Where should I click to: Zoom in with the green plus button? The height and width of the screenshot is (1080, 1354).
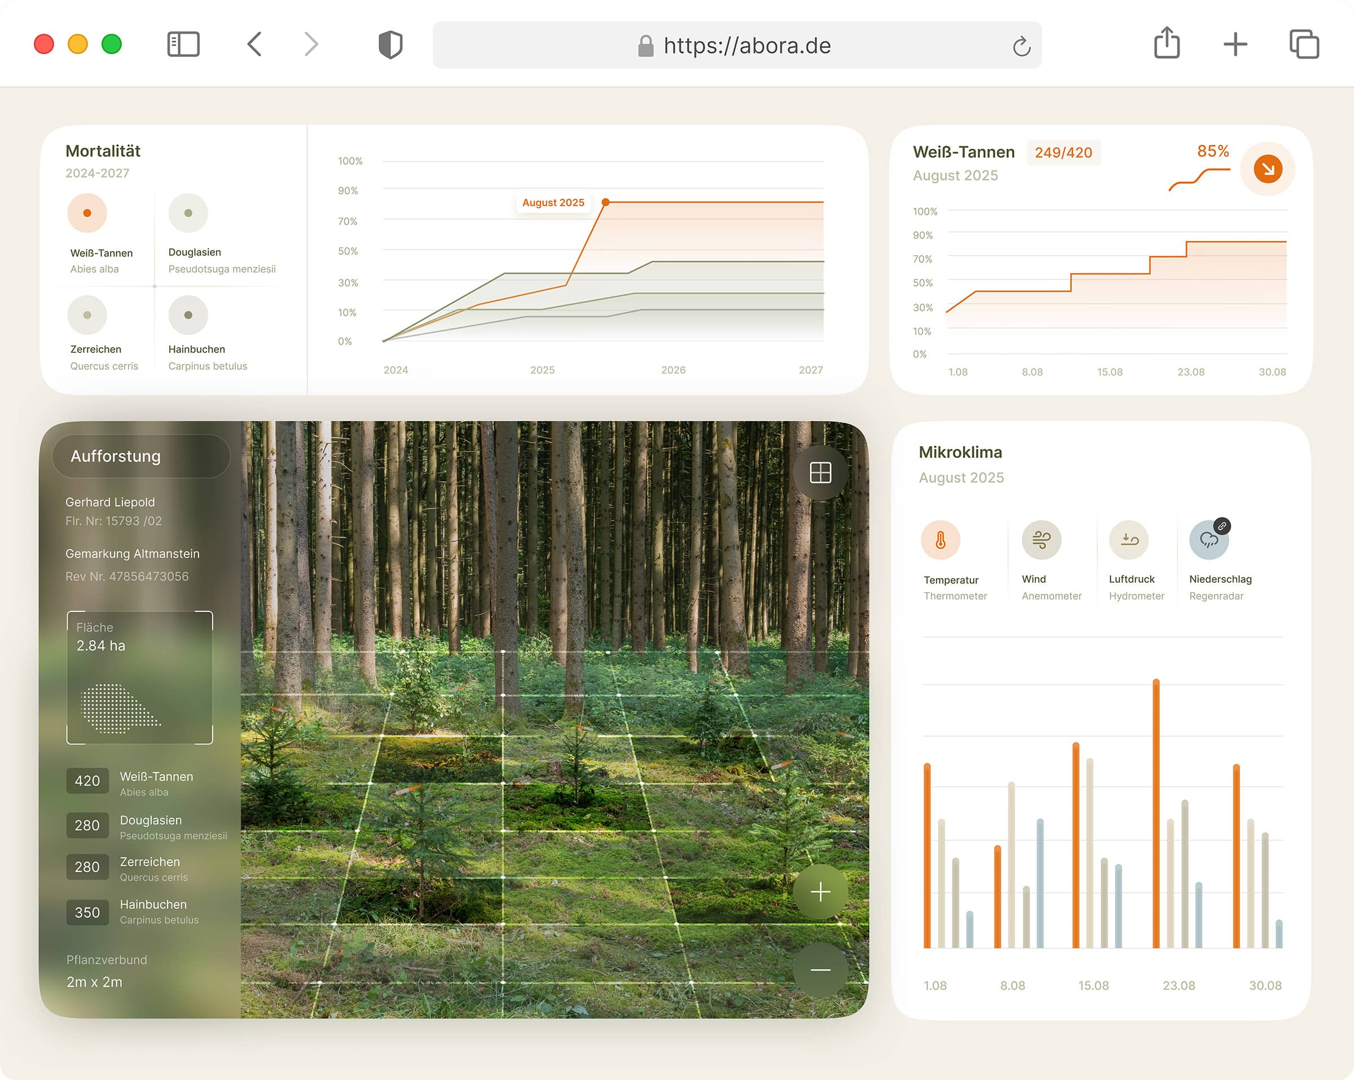(x=820, y=892)
